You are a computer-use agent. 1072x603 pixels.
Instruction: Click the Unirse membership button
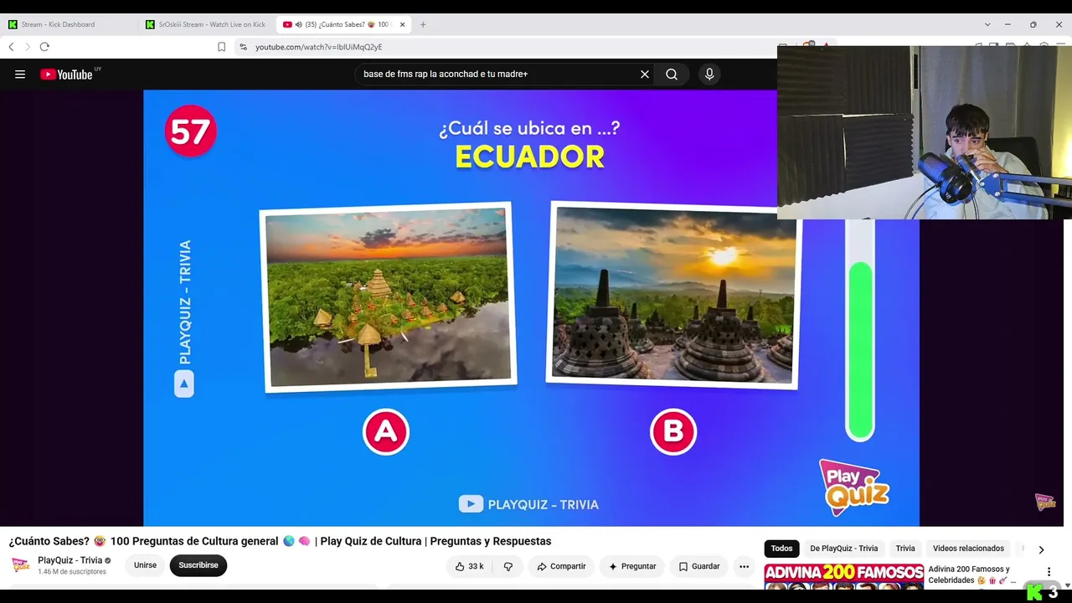pyautogui.click(x=145, y=565)
